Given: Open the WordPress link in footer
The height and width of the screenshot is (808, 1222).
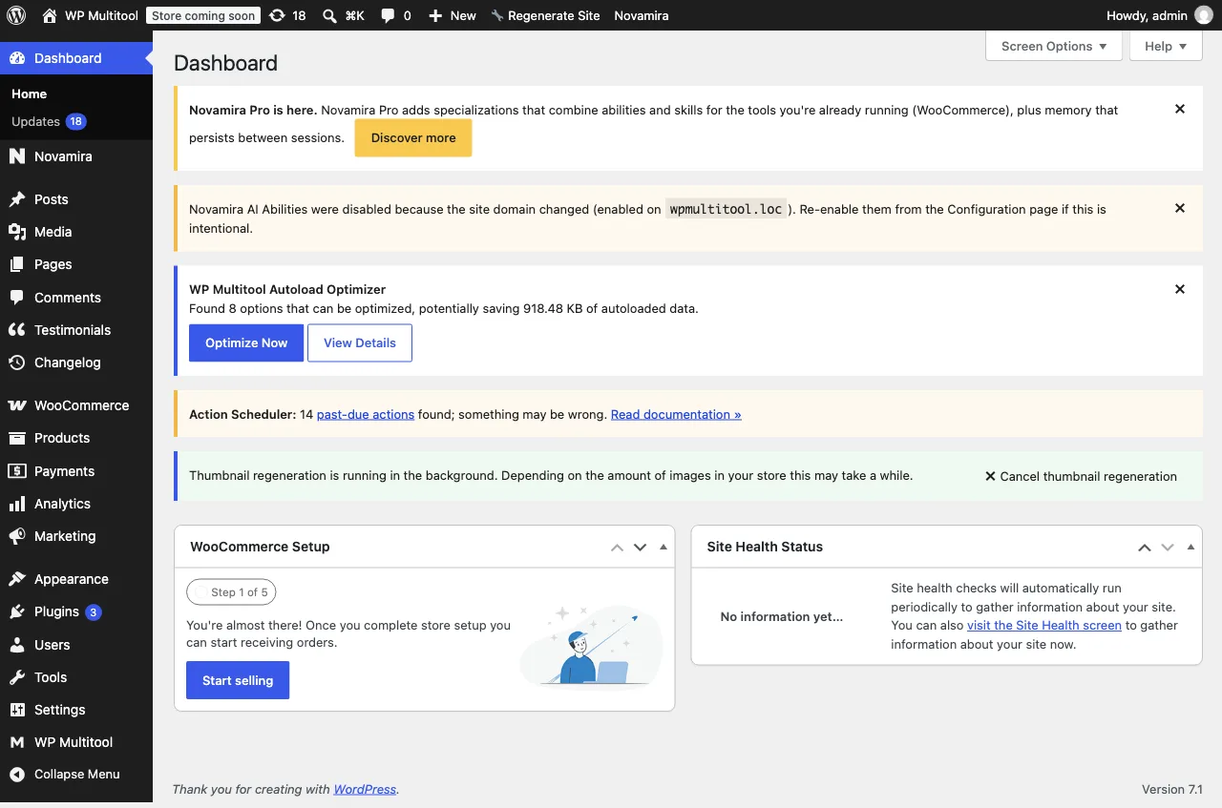Looking at the screenshot, I should point(365,789).
